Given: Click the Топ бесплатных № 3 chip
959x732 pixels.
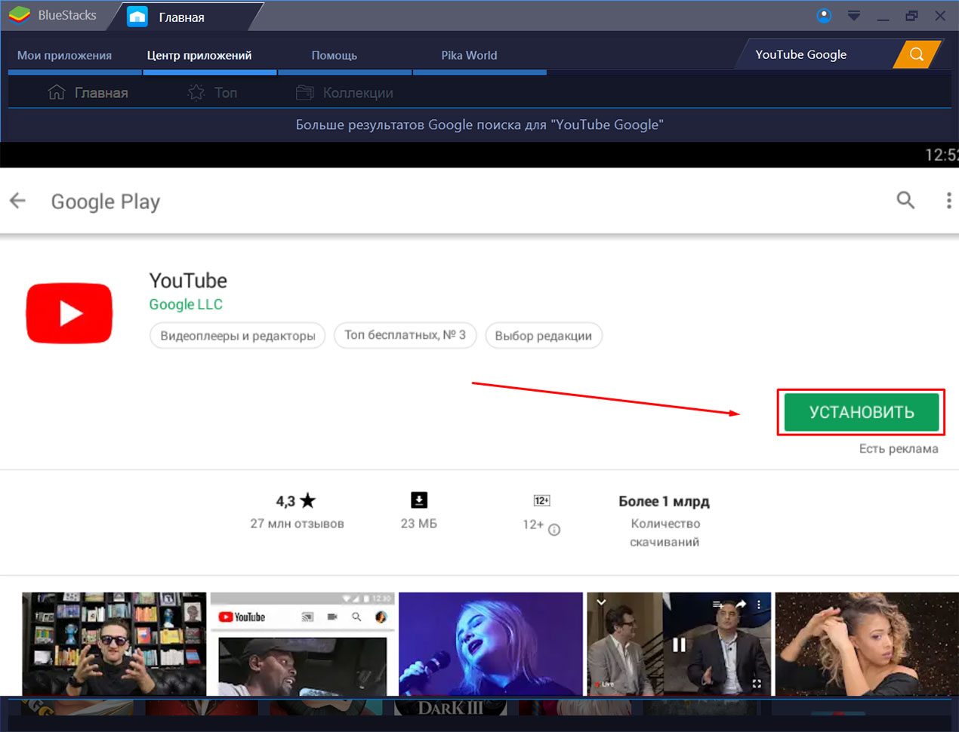Looking at the screenshot, I should tap(405, 335).
